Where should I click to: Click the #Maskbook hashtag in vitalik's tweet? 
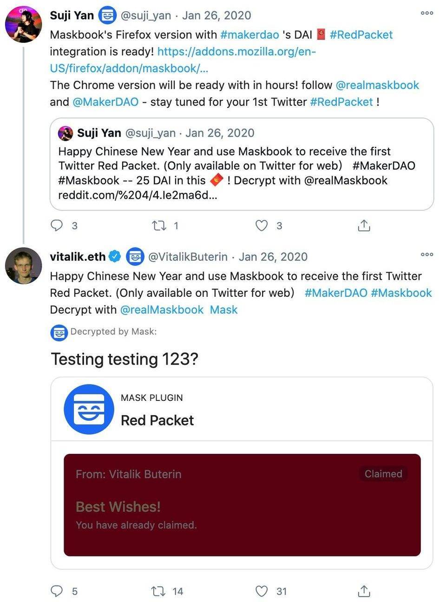[401, 293]
